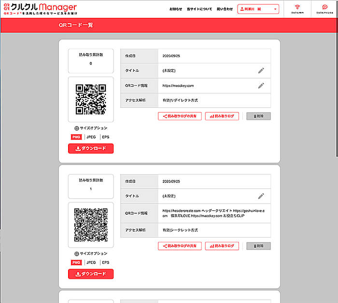
Task: Open the chat bubble icon in header
Action: point(324,9)
